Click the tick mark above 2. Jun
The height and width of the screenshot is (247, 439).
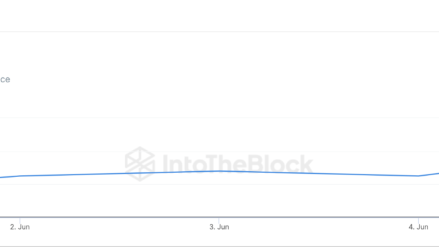pyautogui.click(x=20, y=220)
